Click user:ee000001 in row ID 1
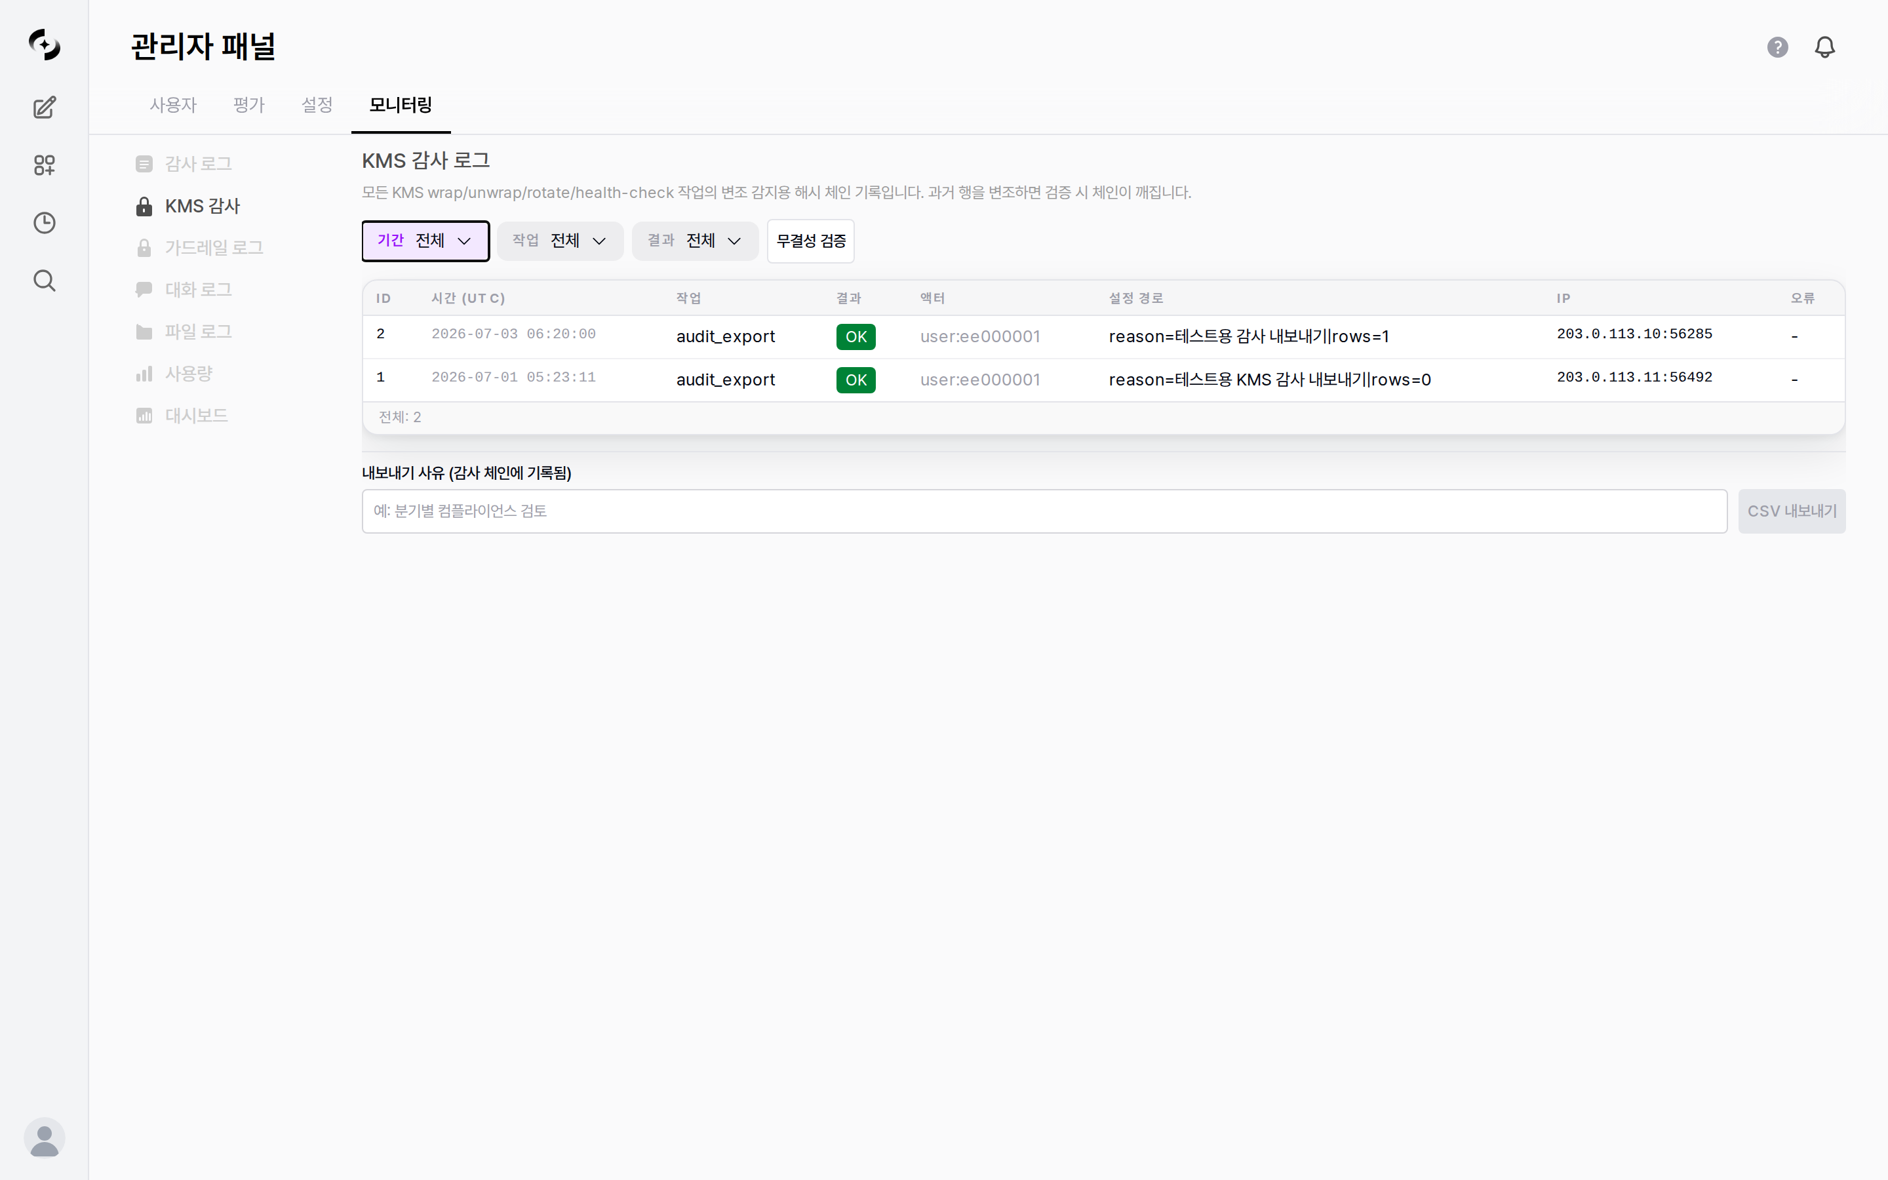This screenshot has height=1180, width=1888. pos(980,380)
